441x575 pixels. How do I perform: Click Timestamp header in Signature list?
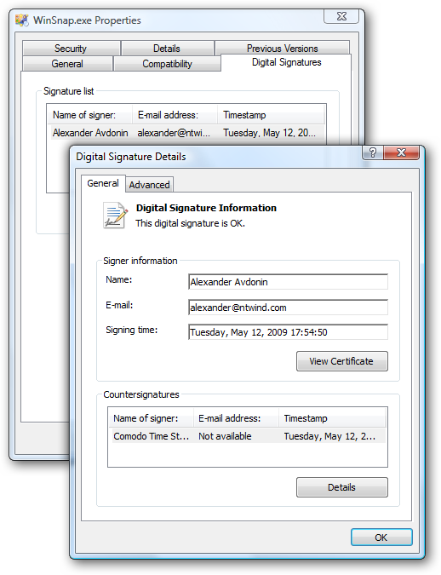point(271,115)
